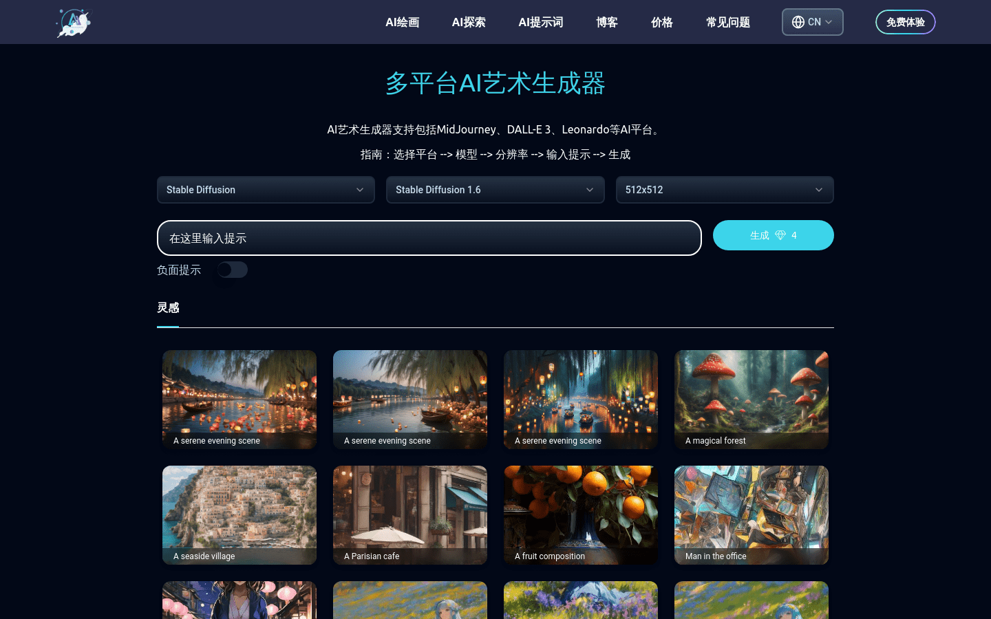The height and width of the screenshot is (619, 991).
Task: Open A fruit composition thumbnail
Action: (581, 515)
